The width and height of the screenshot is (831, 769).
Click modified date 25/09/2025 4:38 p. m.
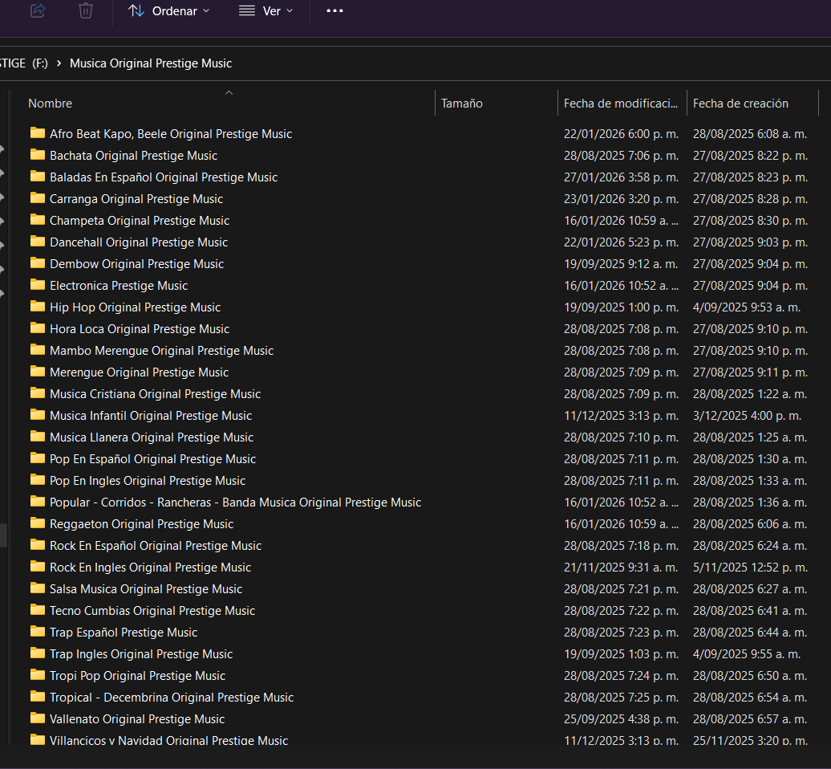click(621, 720)
